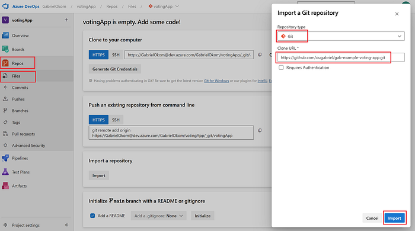The width and height of the screenshot is (415, 231).
Task: Open the Git for Windows link
Action: (x=216, y=81)
